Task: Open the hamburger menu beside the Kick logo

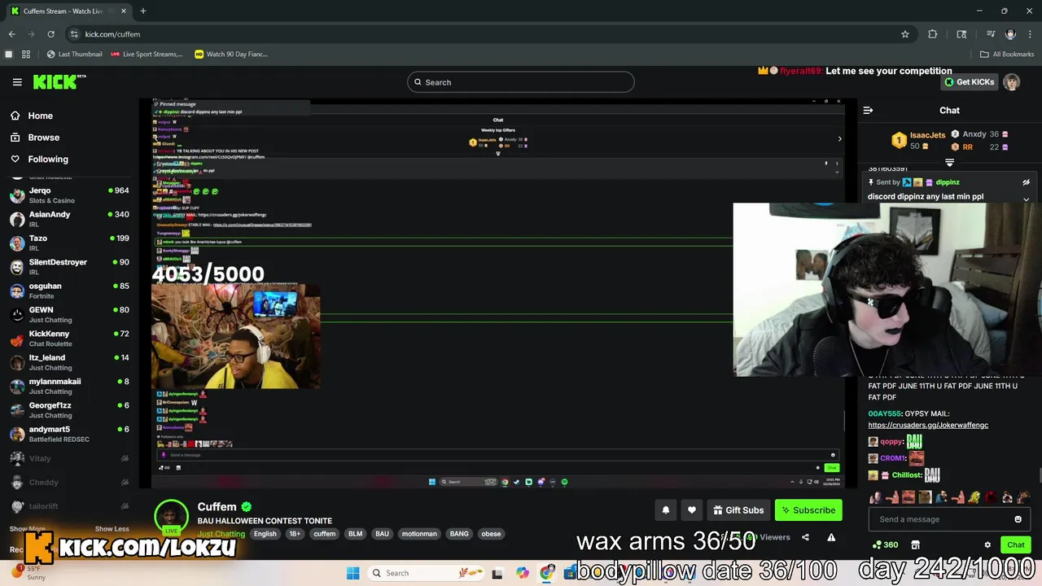Action: coord(17,82)
